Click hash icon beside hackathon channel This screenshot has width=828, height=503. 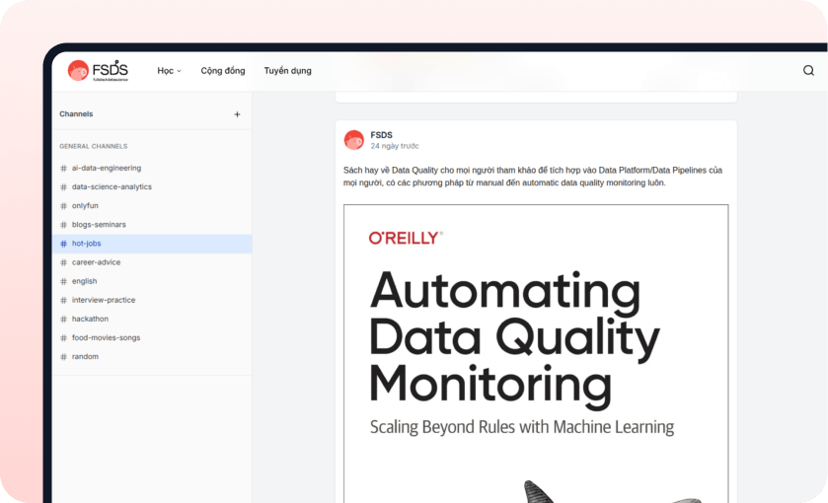pos(64,320)
